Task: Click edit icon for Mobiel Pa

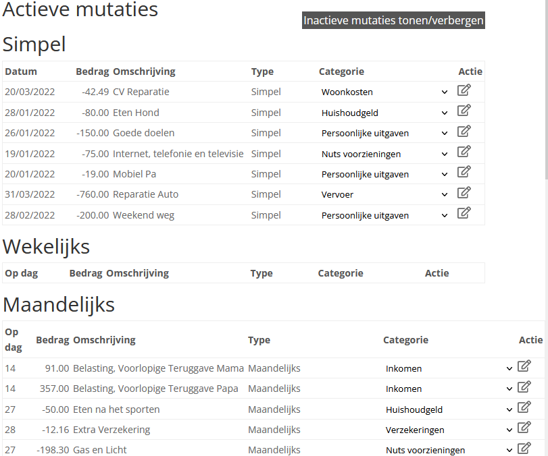Action: [x=464, y=173]
